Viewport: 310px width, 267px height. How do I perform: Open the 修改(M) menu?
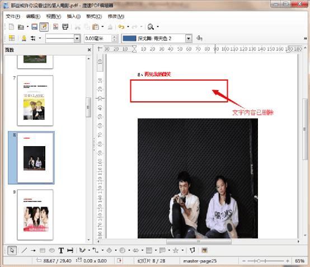tap(116, 16)
